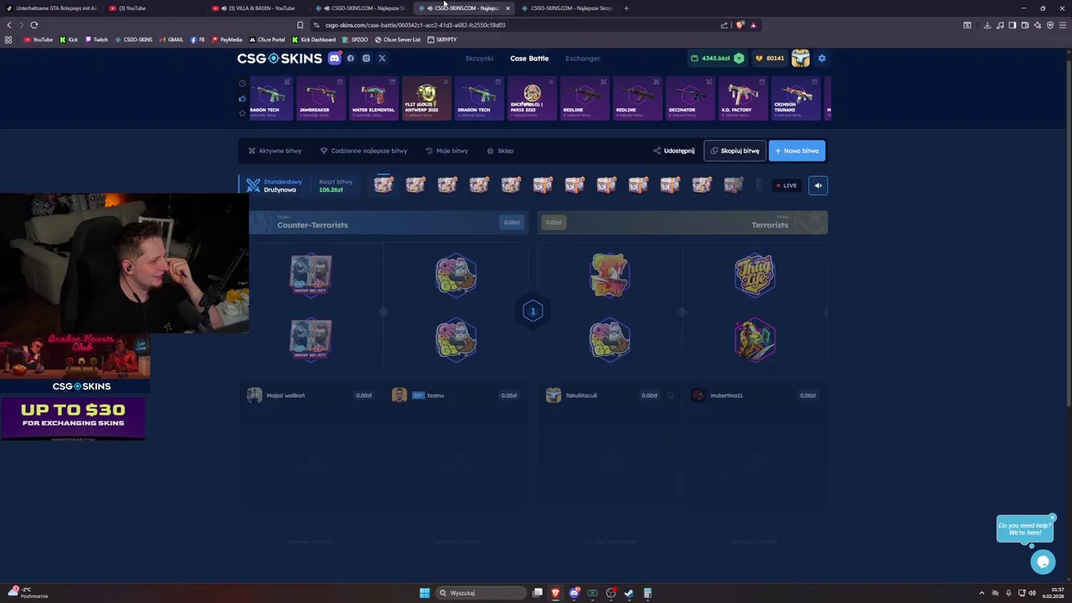Viewport: 1072px width, 603px height.
Task: Open the K.O. Factory drop card
Action: (743, 98)
